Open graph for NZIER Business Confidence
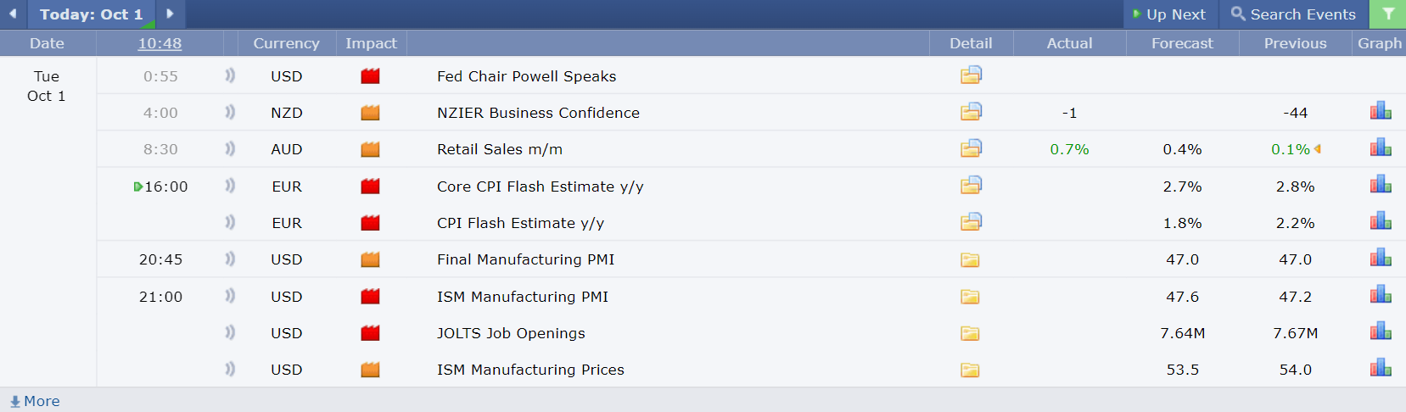 [x=1381, y=111]
